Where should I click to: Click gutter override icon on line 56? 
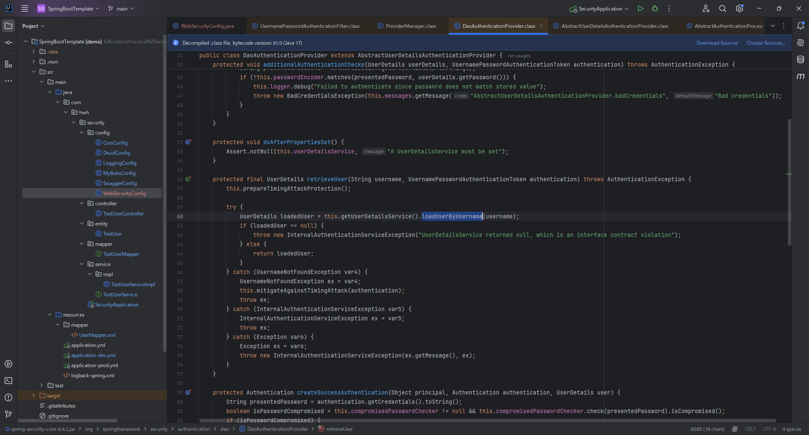188,179
